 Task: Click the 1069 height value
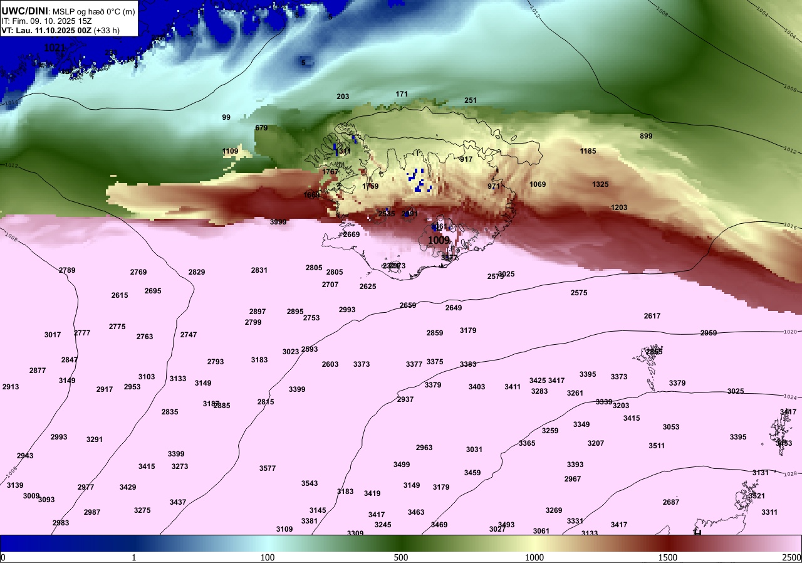pyautogui.click(x=538, y=184)
